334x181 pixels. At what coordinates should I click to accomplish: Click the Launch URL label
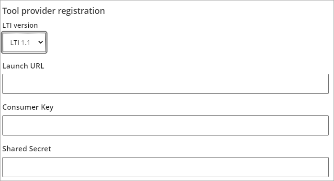point(23,66)
